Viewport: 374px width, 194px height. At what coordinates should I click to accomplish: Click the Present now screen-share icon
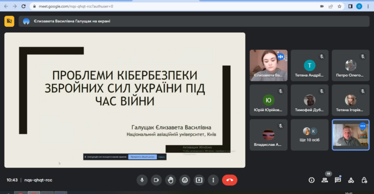point(199,180)
